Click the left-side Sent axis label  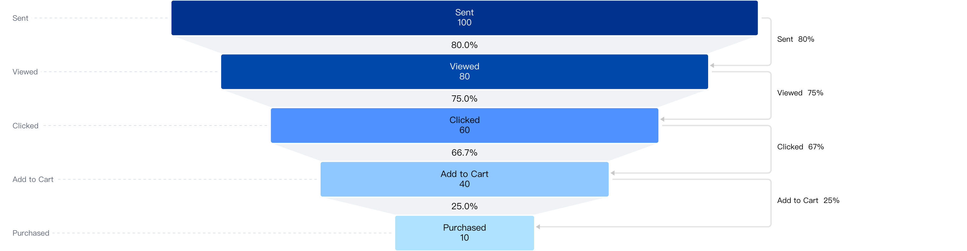[20, 18]
